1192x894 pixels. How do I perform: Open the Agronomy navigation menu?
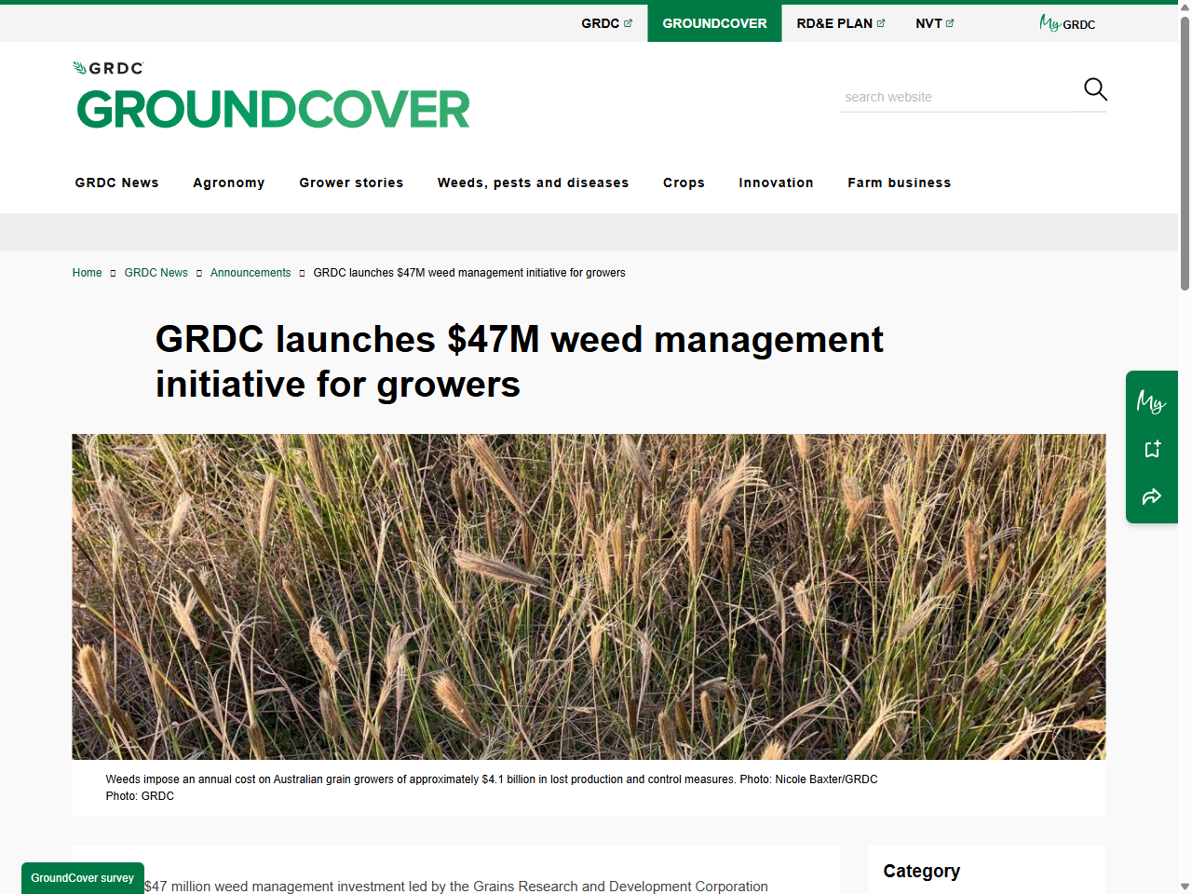point(228,183)
